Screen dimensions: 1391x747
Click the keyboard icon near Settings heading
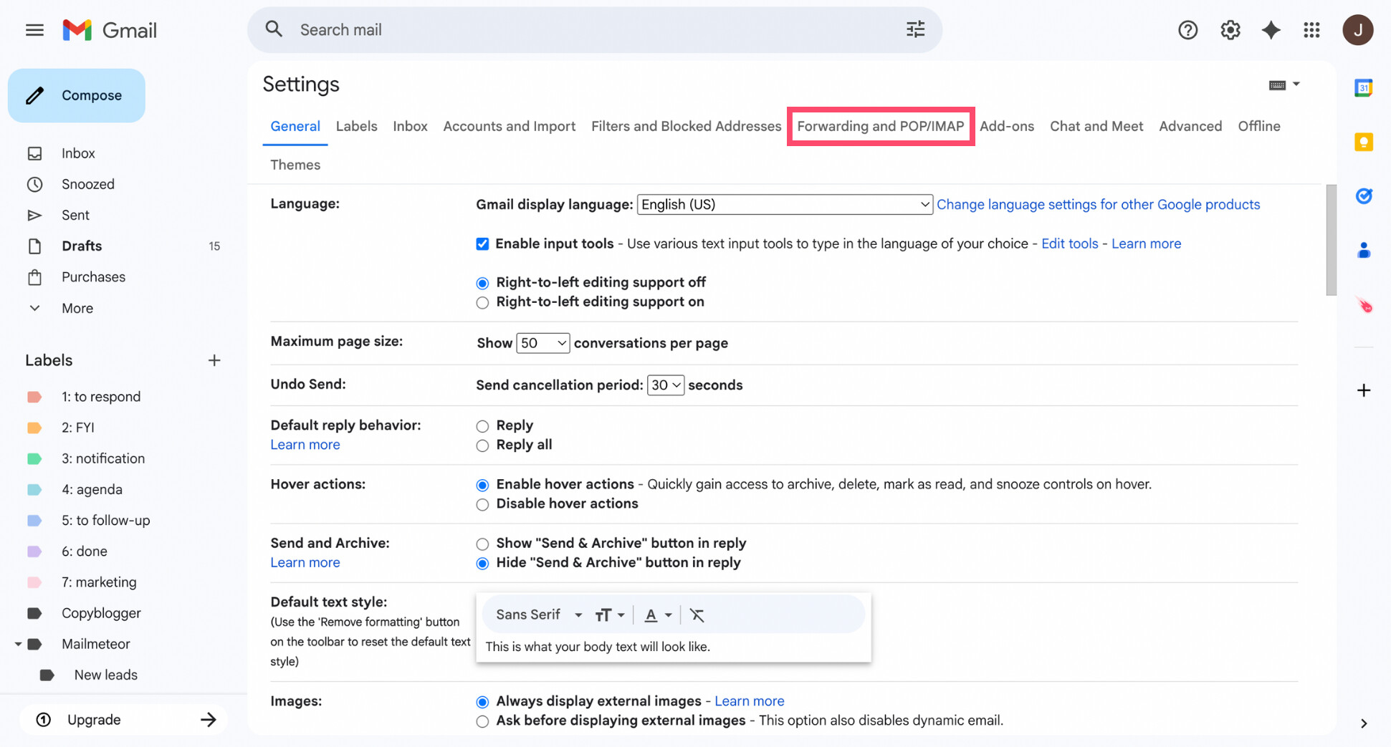coord(1278,85)
